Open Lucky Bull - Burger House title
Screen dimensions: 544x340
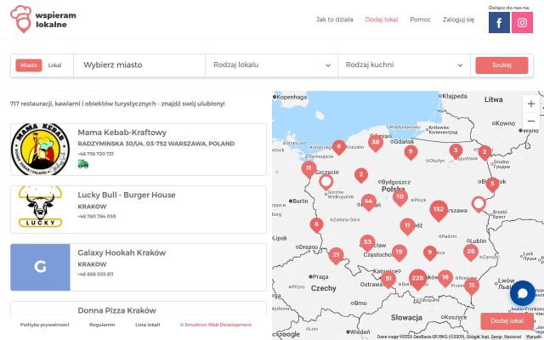[x=127, y=195]
